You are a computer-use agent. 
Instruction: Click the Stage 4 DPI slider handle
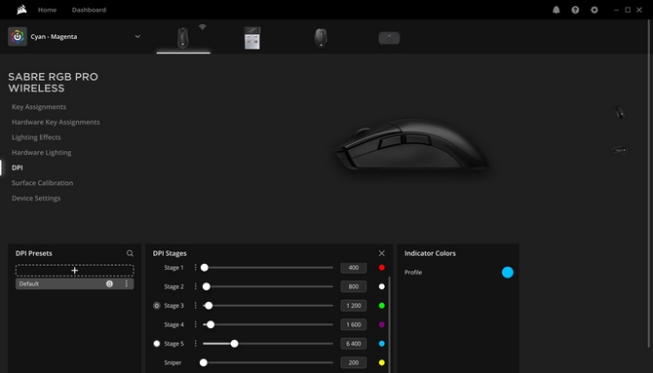[x=211, y=324]
